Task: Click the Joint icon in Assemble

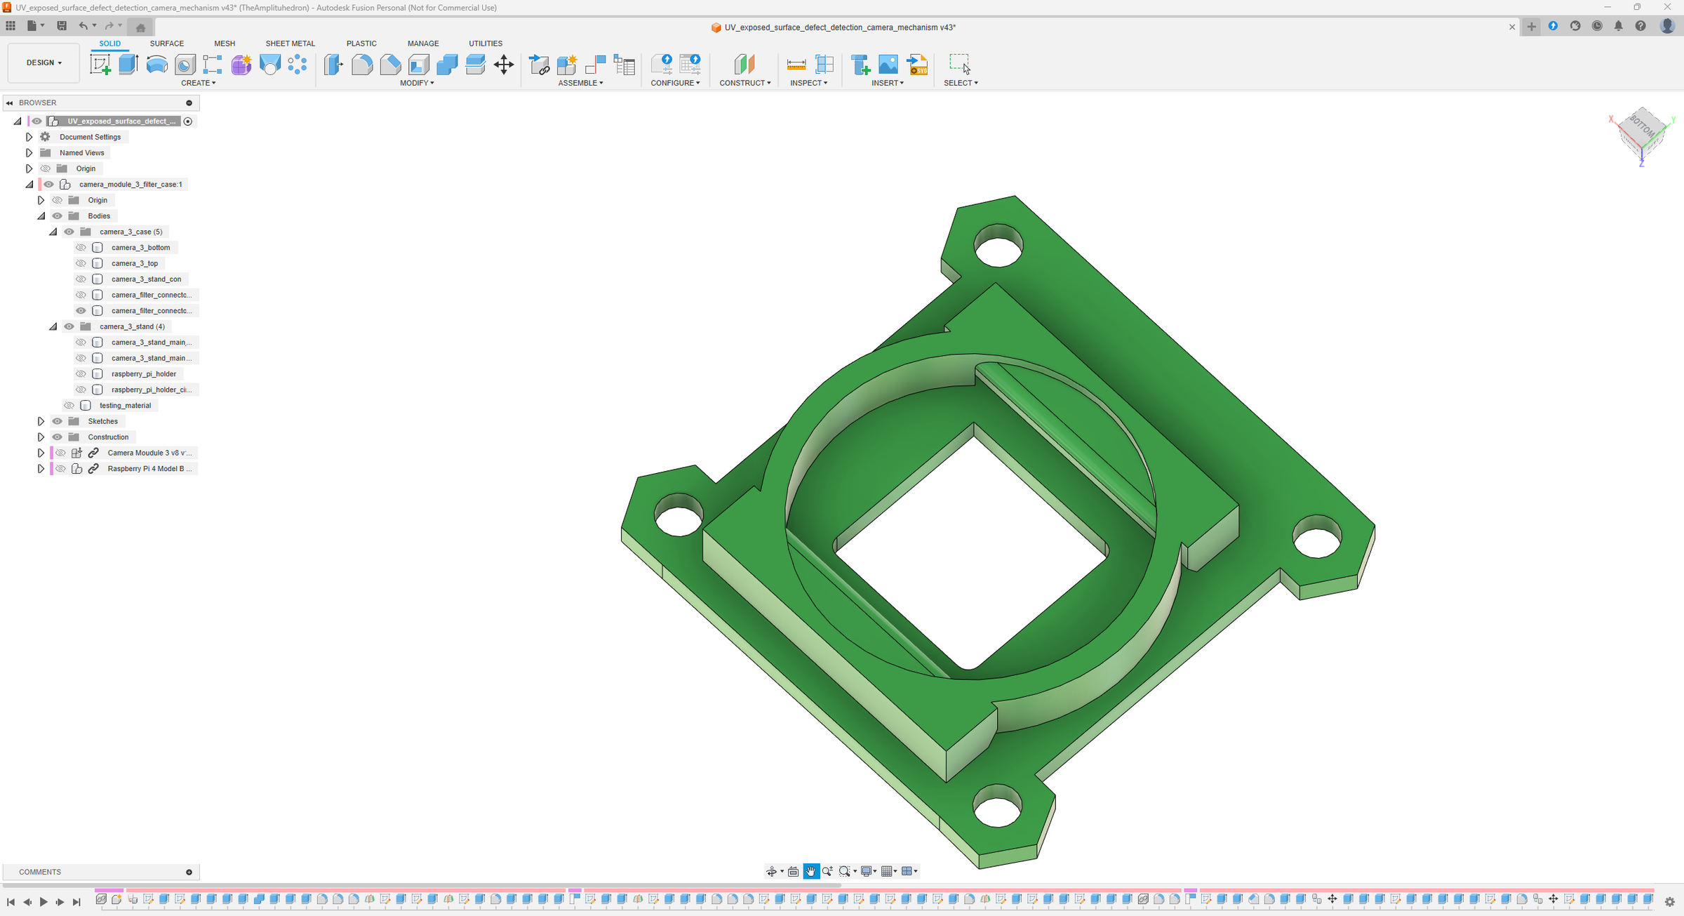Action: 596,65
